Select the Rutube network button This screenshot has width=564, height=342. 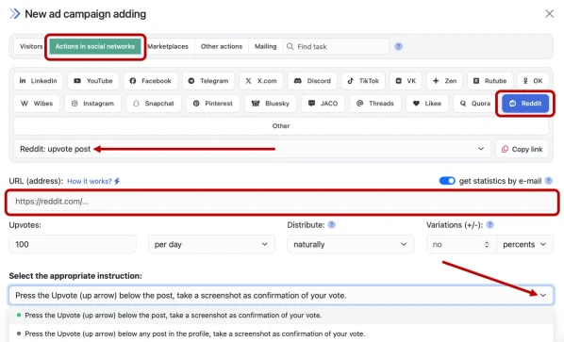click(489, 81)
